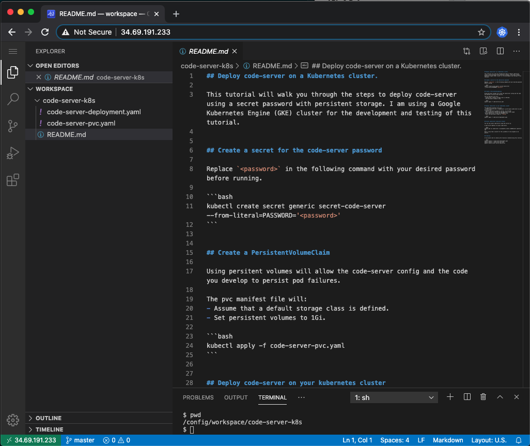Click the browser address bar URL
The height and width of the screenshot is (446, 530).
tap(146, 32)
